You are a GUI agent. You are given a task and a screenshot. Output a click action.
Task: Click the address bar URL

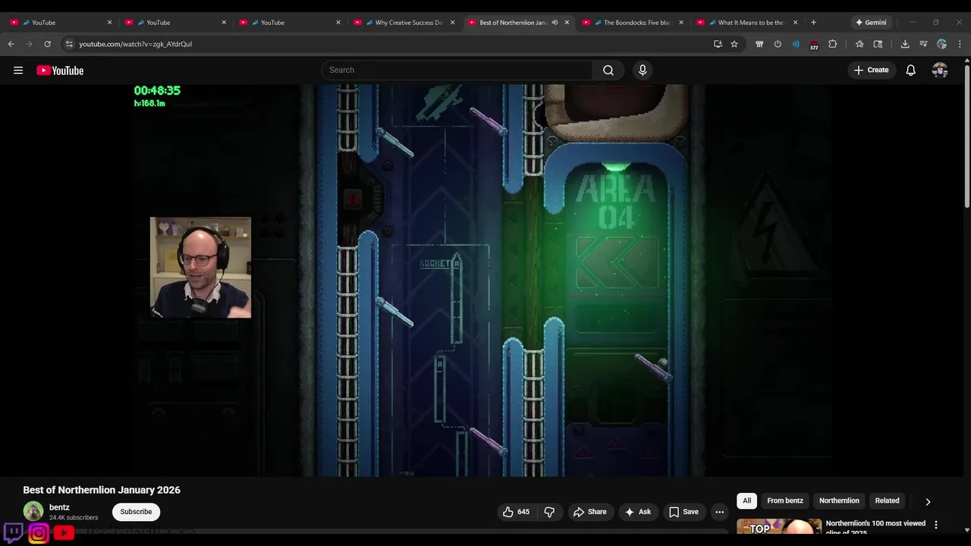point(136,44)
